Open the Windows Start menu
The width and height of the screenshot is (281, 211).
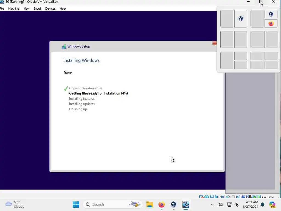click(76, 204)
